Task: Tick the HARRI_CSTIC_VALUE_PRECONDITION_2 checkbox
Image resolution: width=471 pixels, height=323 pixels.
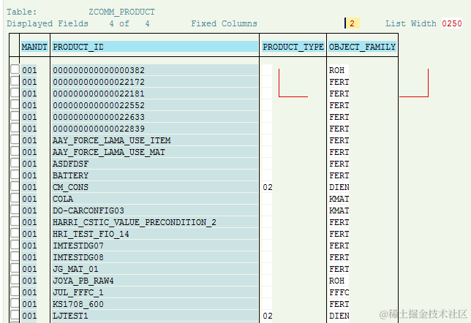Action: point(15,221)
